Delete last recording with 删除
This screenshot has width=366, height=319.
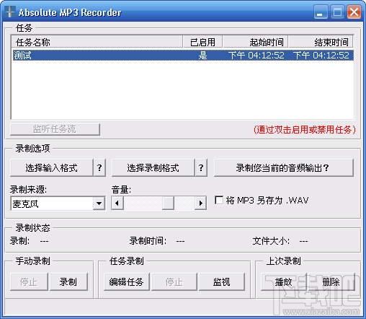click(x=331, y=281)
